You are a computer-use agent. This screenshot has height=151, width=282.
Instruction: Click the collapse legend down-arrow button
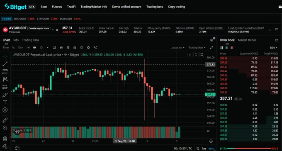tap(190, 54)
